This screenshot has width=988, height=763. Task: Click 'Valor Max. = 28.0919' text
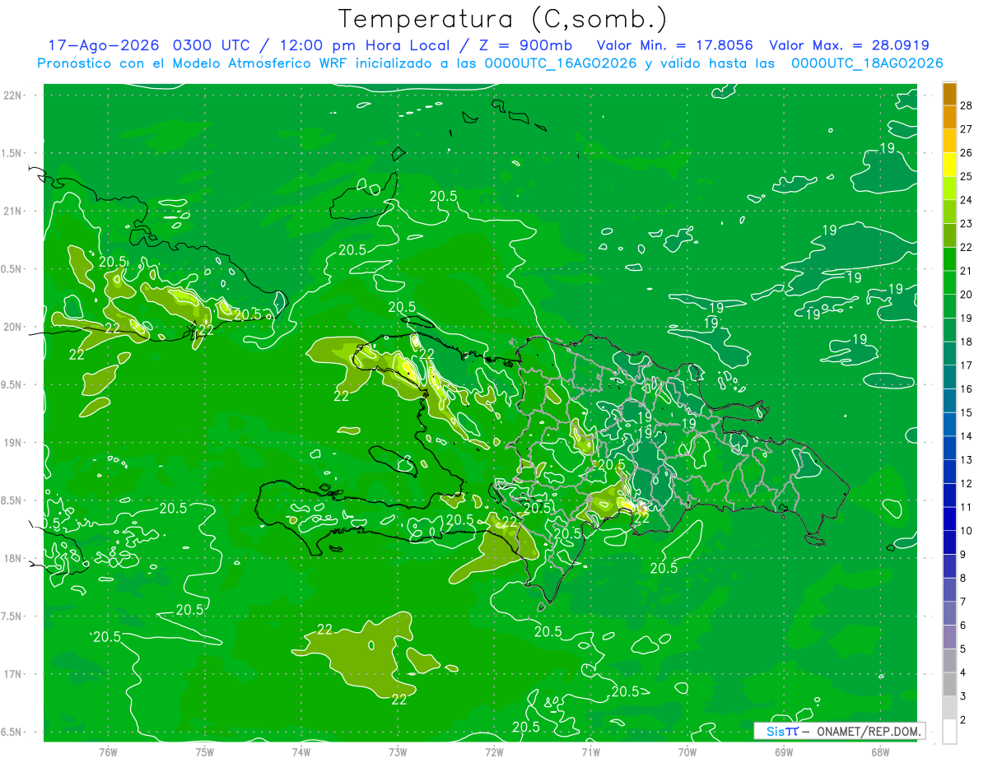pyautogui.click(x=850, y=45)
